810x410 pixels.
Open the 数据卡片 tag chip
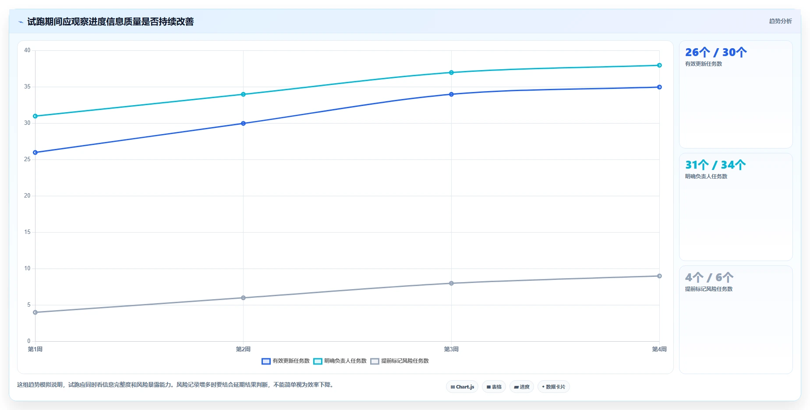[x=553, y=387]
